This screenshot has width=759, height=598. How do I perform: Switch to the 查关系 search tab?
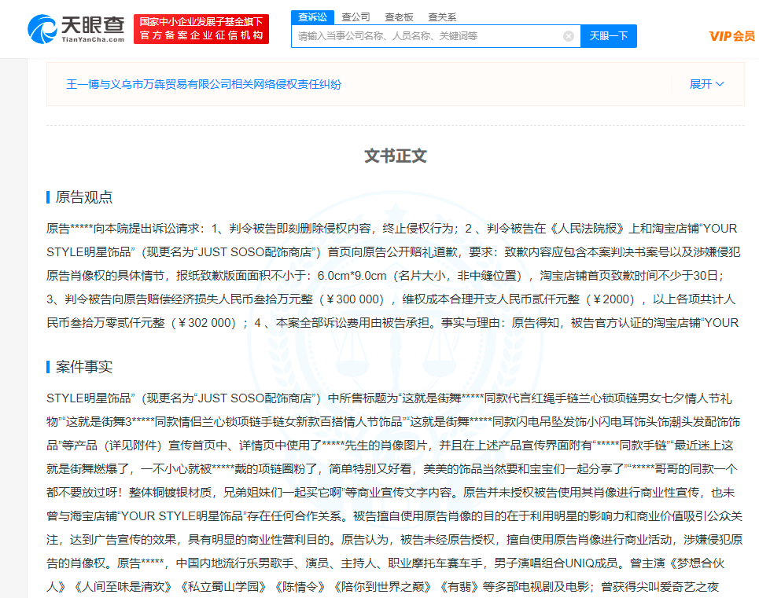(x=442, y=17)
